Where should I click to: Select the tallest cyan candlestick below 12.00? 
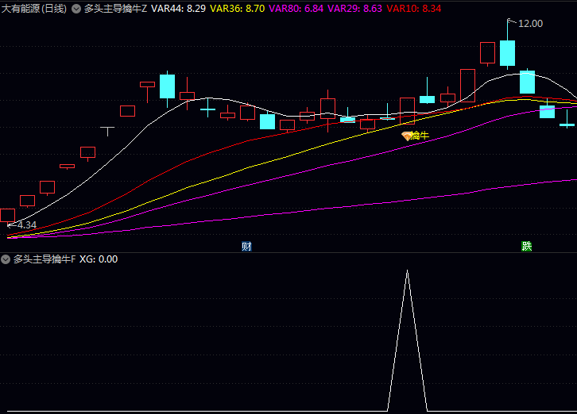pyautogui.click(x=507, y=53)
